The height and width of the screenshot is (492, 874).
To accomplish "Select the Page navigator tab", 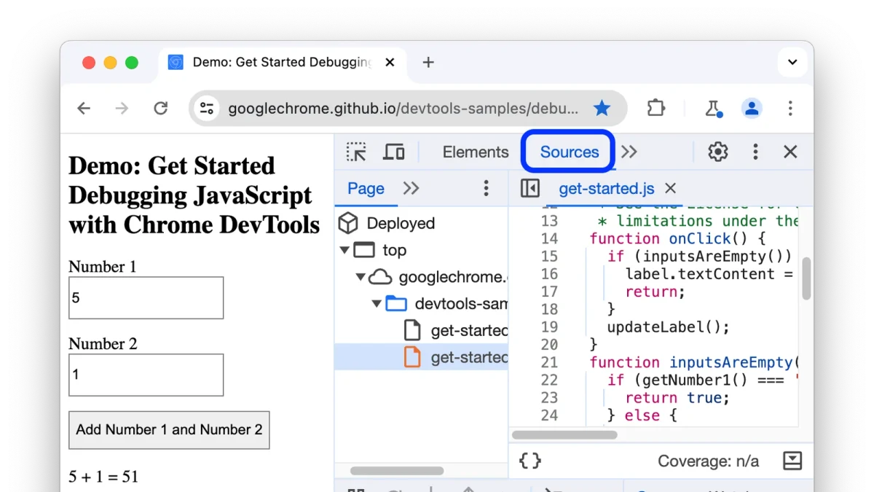I will tap(366, 189).
